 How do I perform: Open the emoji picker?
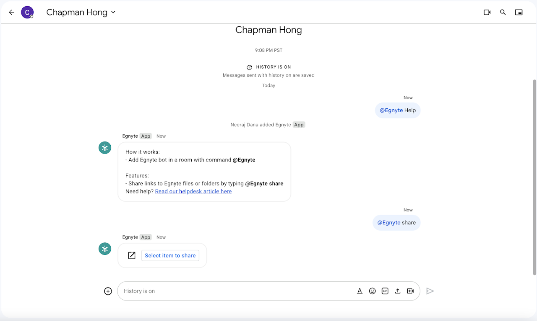click(372, 291)
